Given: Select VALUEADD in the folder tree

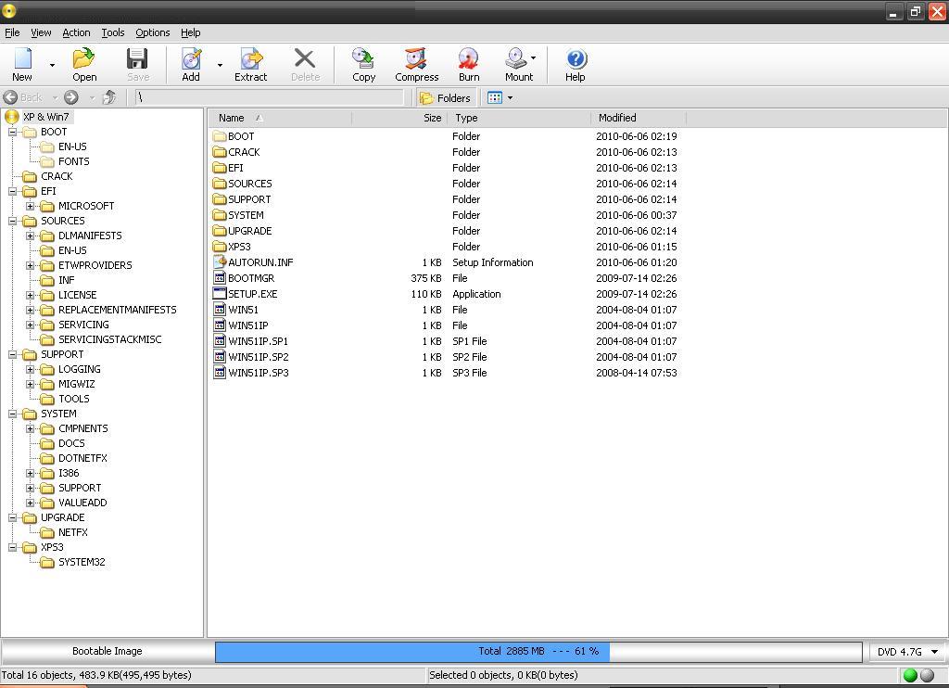Looking at the screenshot, I should click(82, 503).
